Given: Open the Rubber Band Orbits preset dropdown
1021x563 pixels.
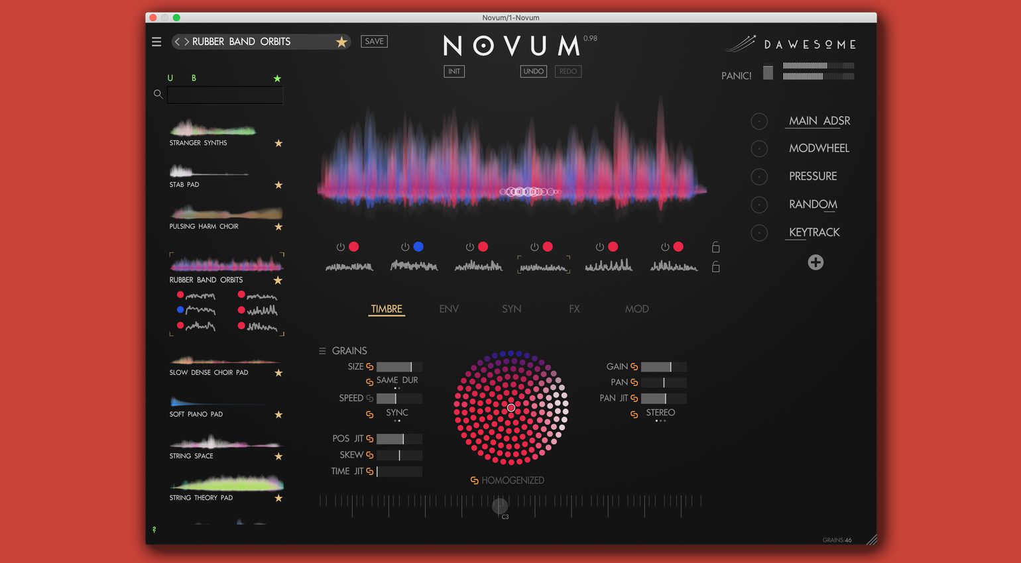Looking at the screenshot, I should coord(261,42).
